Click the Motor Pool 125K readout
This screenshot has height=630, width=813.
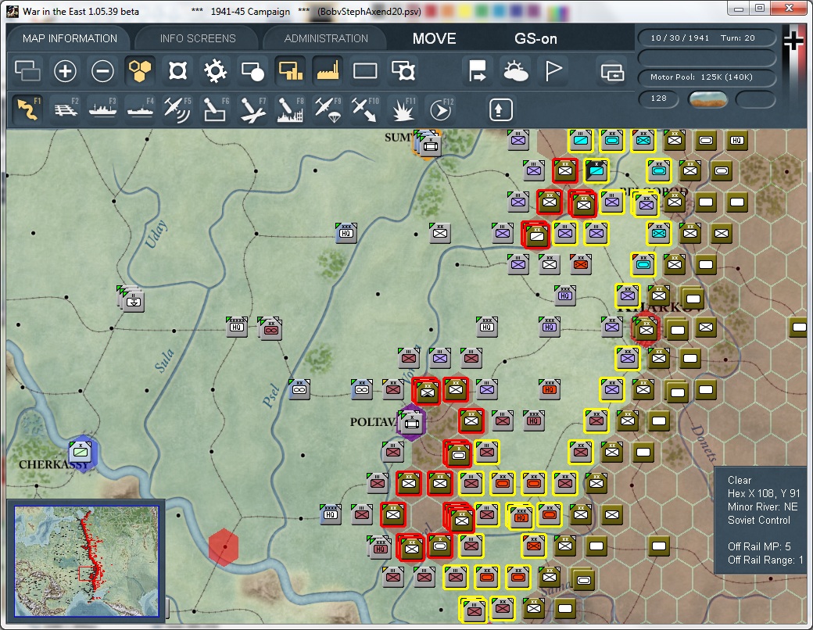[x=706, y=77]
